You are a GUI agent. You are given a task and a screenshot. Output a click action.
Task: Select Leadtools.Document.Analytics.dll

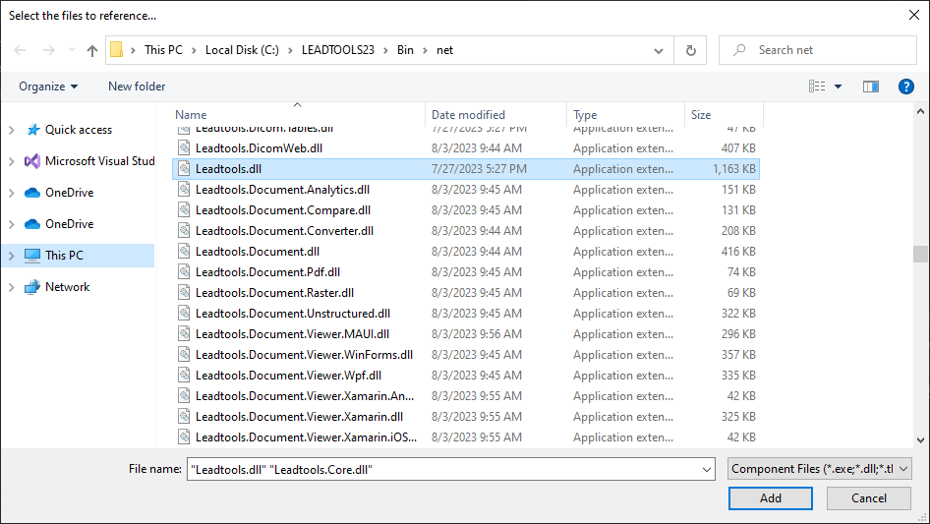pyautogui.click(x=282, y=190)
